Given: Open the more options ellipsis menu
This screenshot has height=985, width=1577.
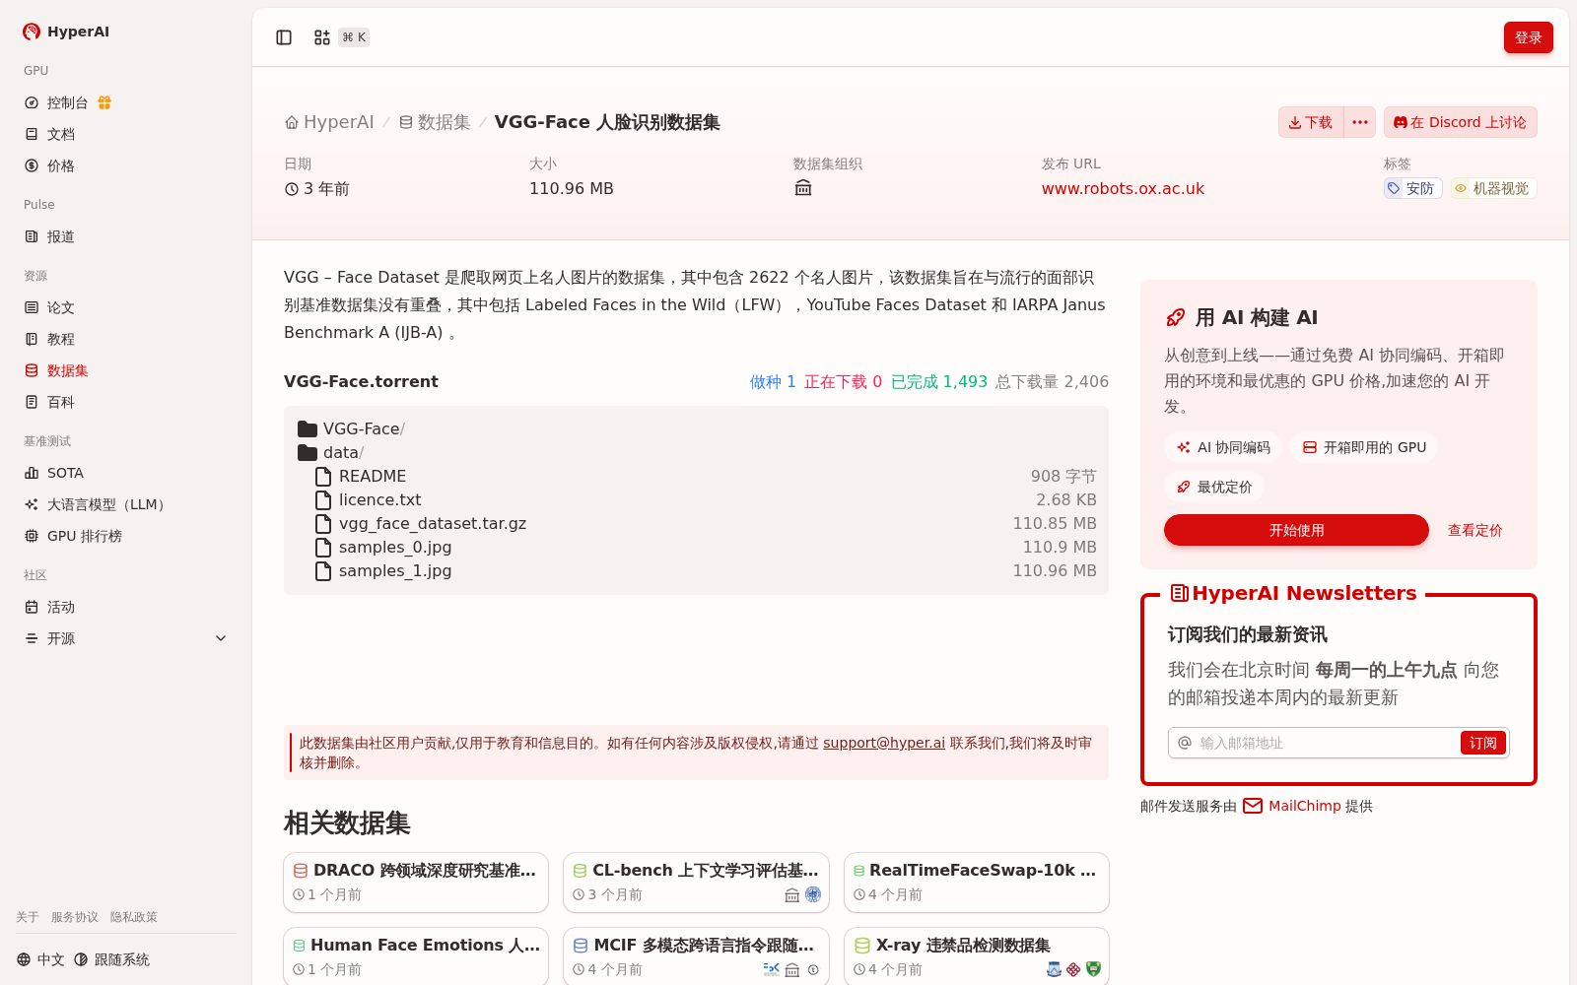Looking at the screenshot, I should point(1360,122).
